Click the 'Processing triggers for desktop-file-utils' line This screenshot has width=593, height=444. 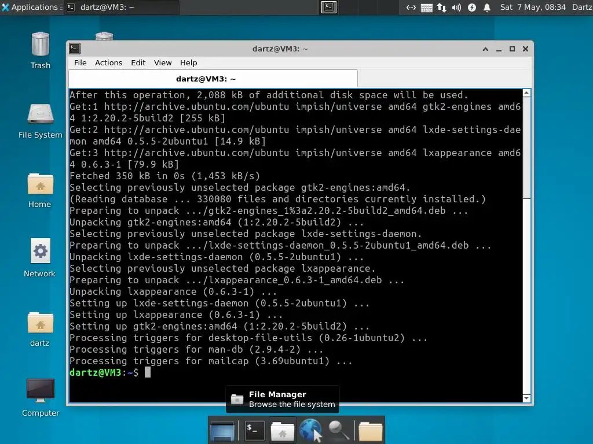[248, 338]
